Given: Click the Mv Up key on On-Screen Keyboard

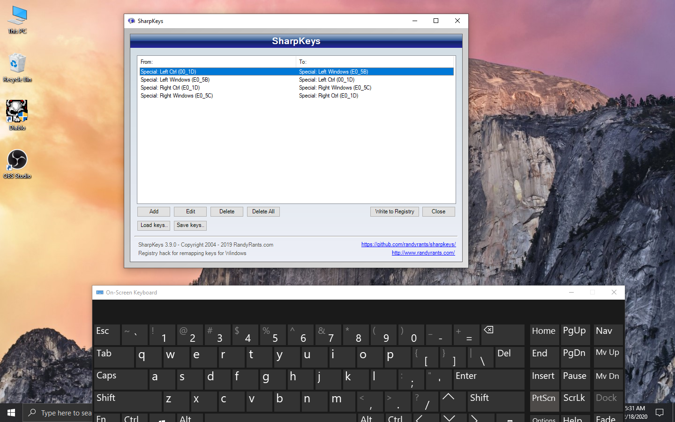Looking at the screenshot, I should click(608, 357).
